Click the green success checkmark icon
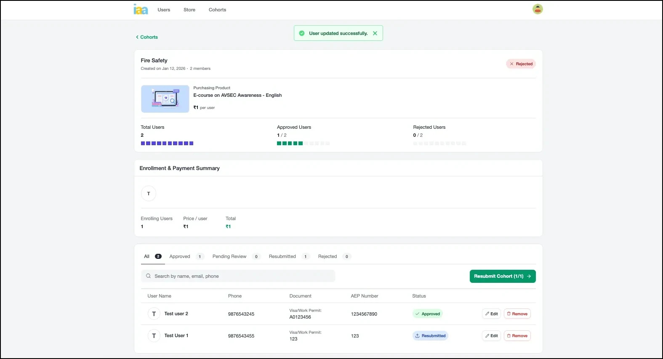The height and width of the screenshot is (359, 663). pos(302,33)
